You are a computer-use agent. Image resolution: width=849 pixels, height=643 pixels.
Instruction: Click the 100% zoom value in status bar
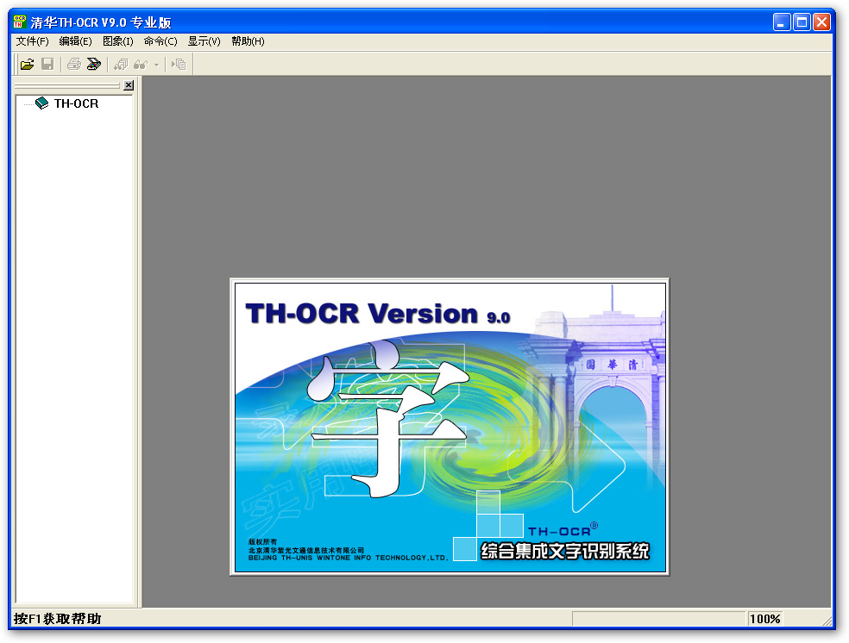[764, 619]
